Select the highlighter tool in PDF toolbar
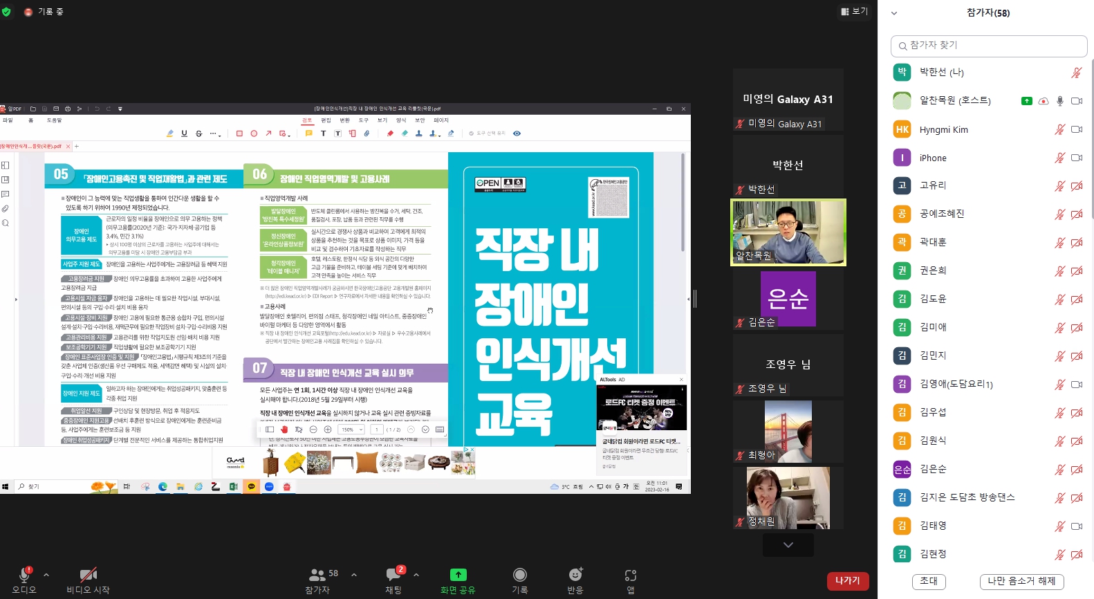1094x599 pixels. 170,133
